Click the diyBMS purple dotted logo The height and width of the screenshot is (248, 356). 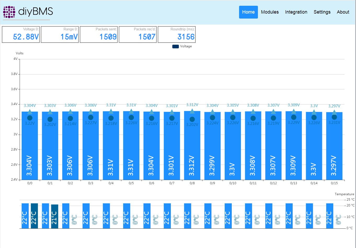9,12
